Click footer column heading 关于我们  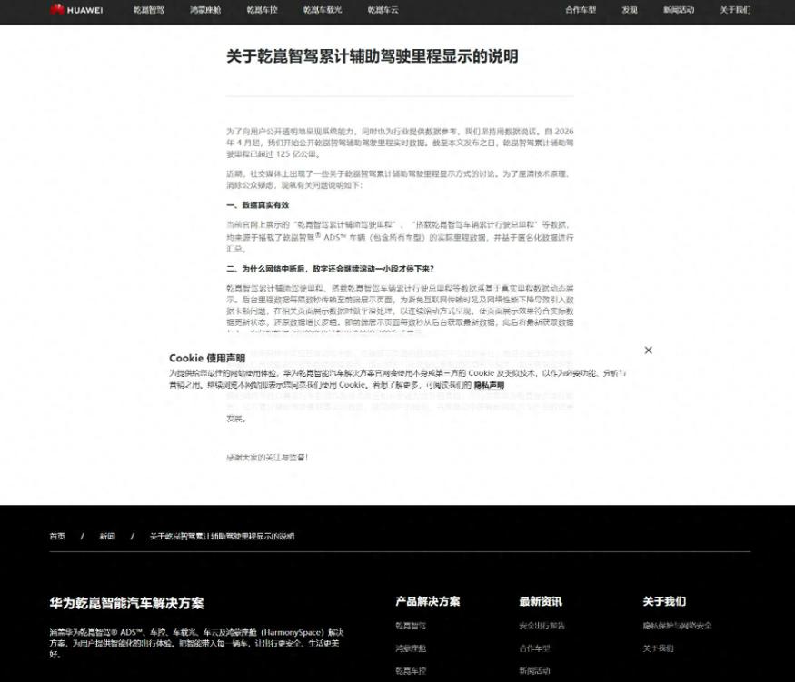click(x=664, y=601)
